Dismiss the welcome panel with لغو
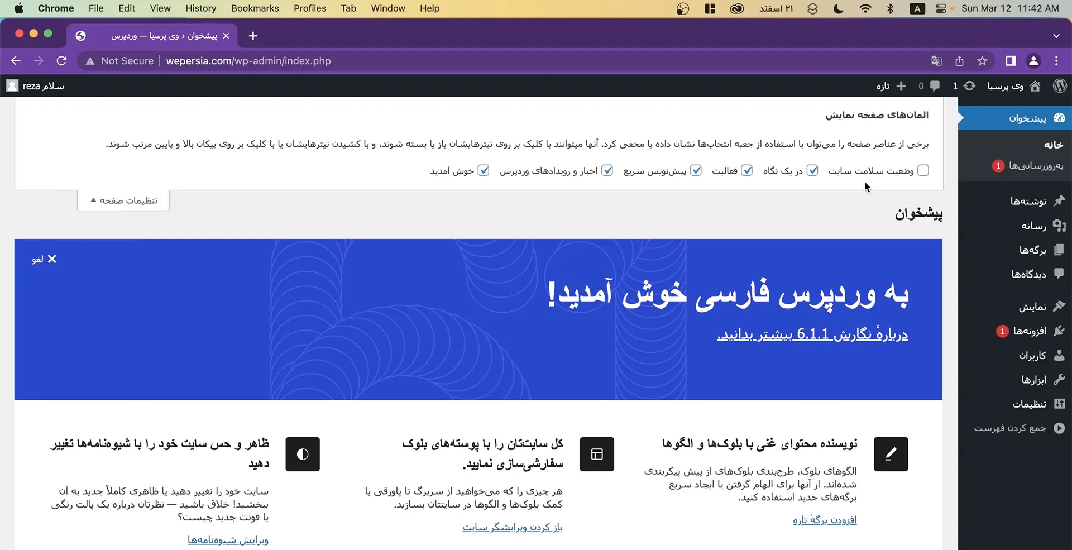The image size is (1072, 550). (44, 259)
